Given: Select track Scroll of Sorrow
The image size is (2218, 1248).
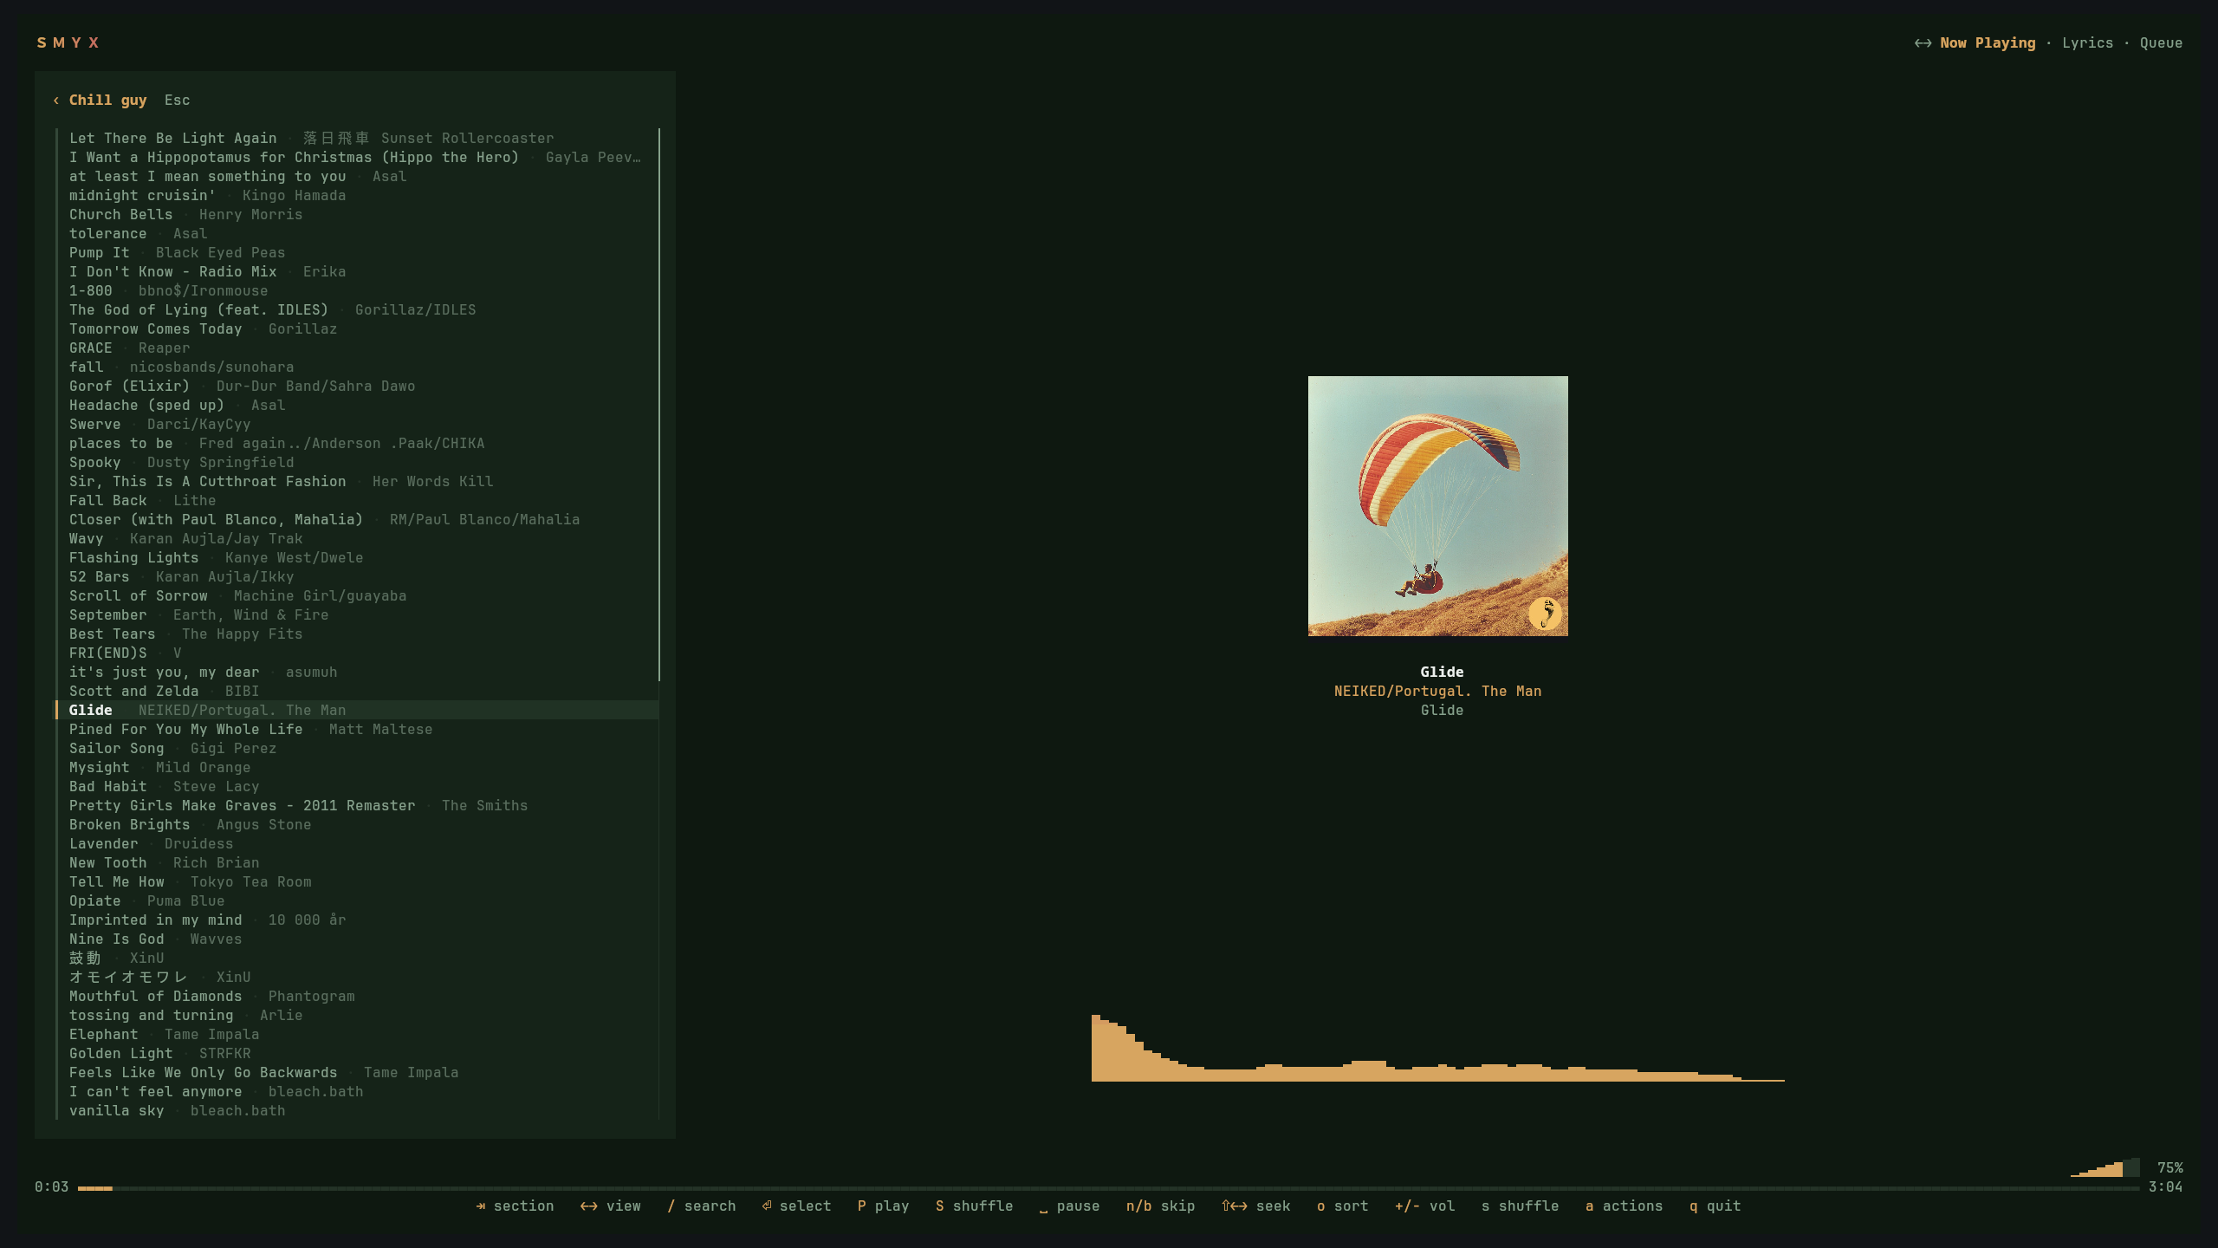Looking at the screenshot, I should [x=357, y=596].
